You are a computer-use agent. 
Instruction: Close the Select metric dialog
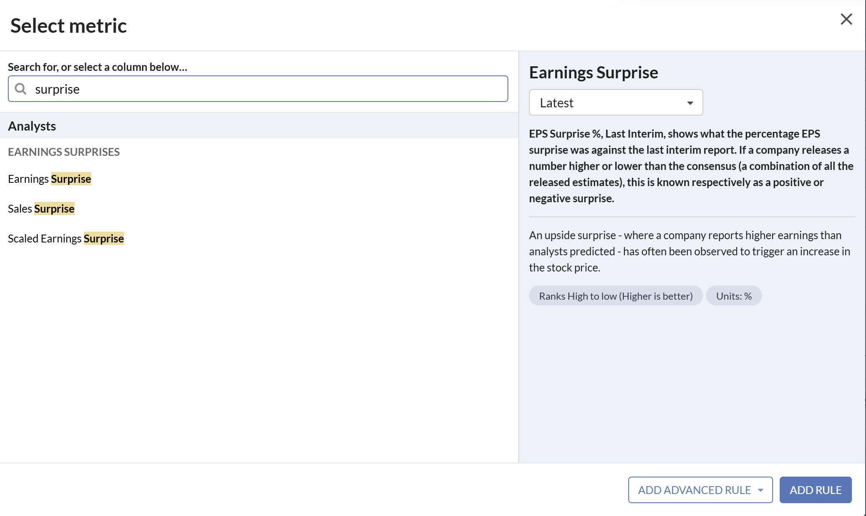pos(846,19)
